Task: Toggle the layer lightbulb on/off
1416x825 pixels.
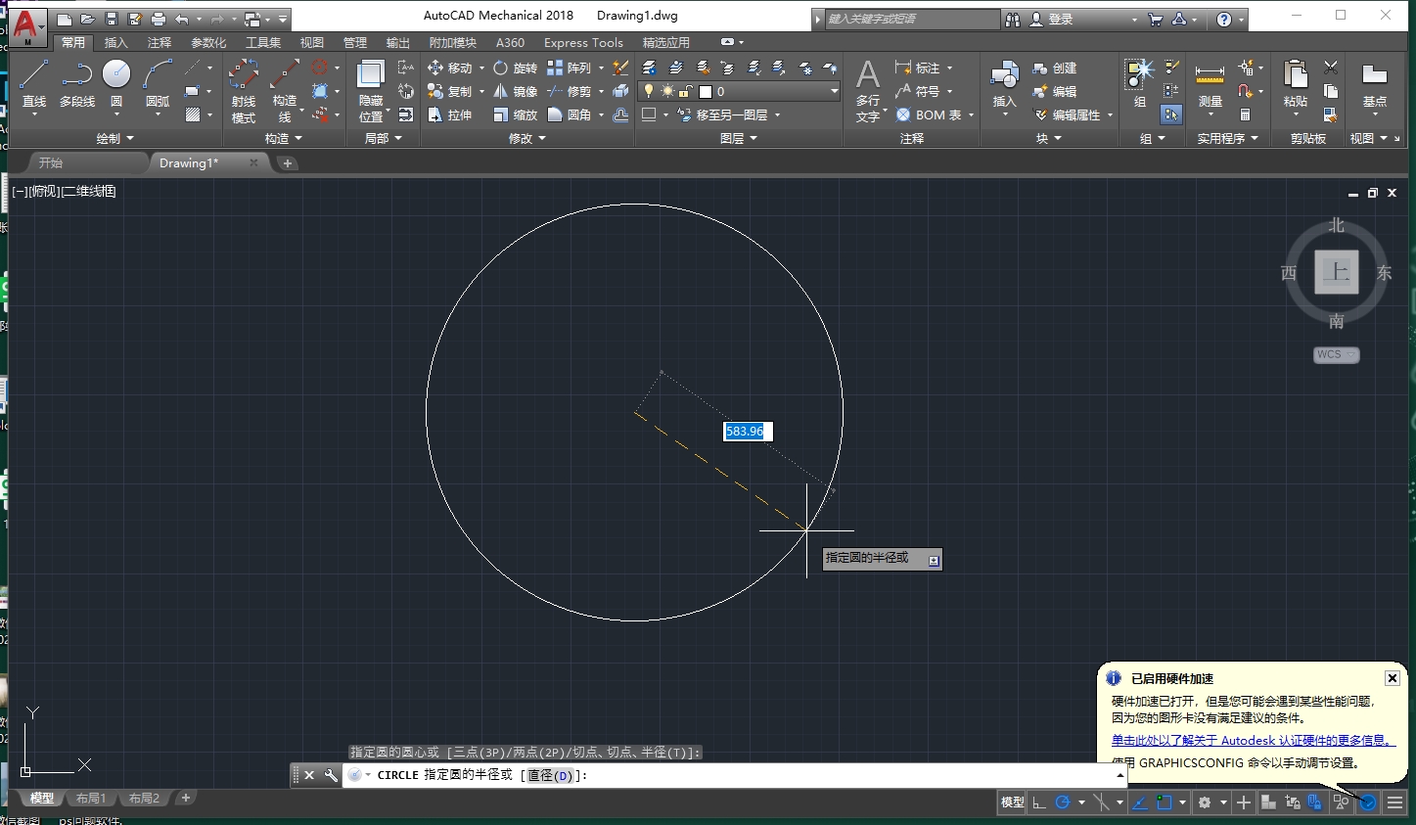Action: tap(649, 89)
